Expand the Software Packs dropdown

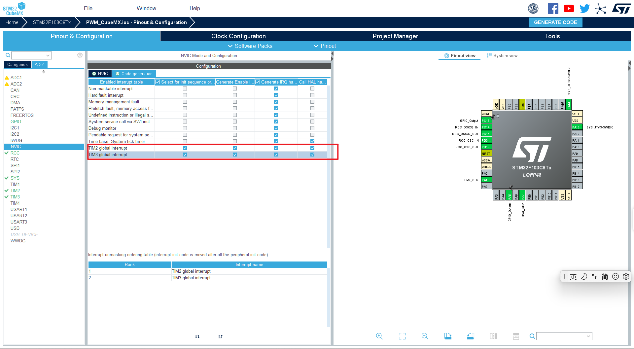coord(250,46)
